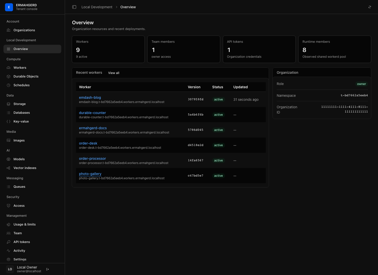Image resolution: width=378 pixels, height=275 pixels.
Task: Open the order-processor worker link
Action: (x=92, y=158)
